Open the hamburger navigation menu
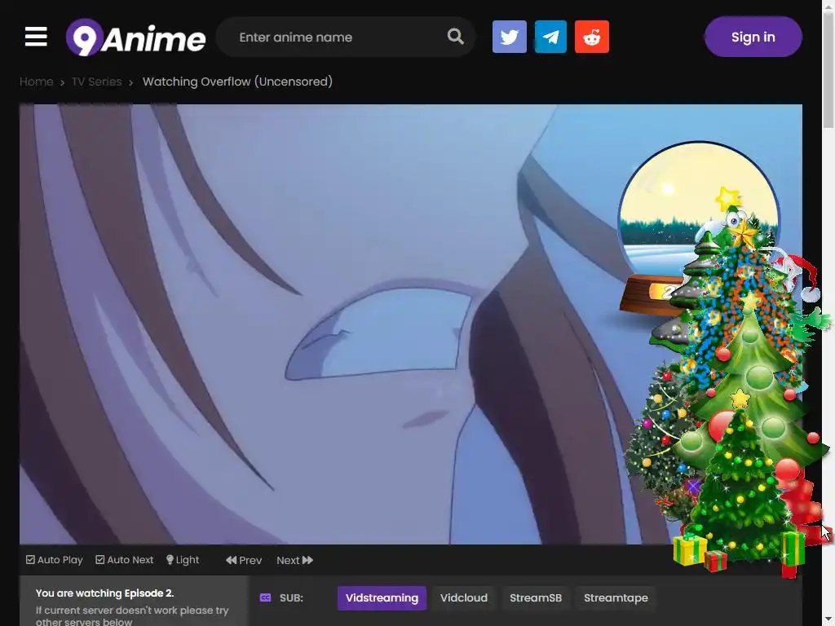This screenshot has height=626, width=835. [36, 37]
